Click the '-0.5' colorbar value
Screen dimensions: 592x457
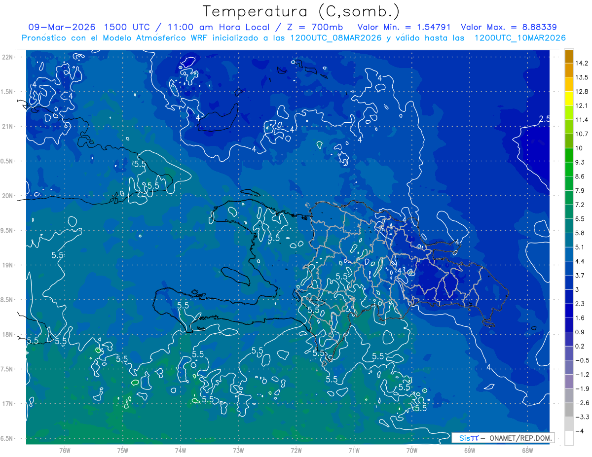coord(582,360)
